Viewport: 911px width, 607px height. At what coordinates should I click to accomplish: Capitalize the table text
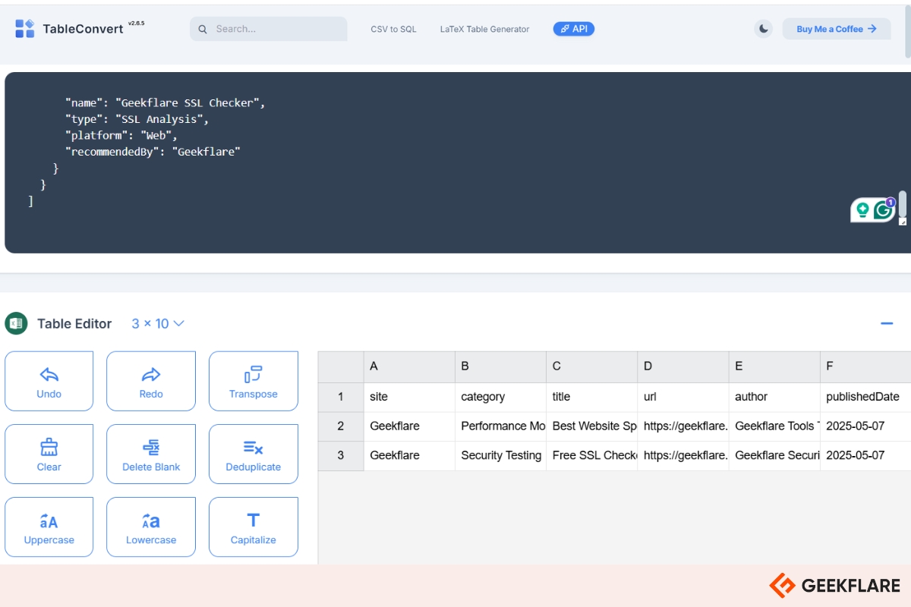[254, 527]
